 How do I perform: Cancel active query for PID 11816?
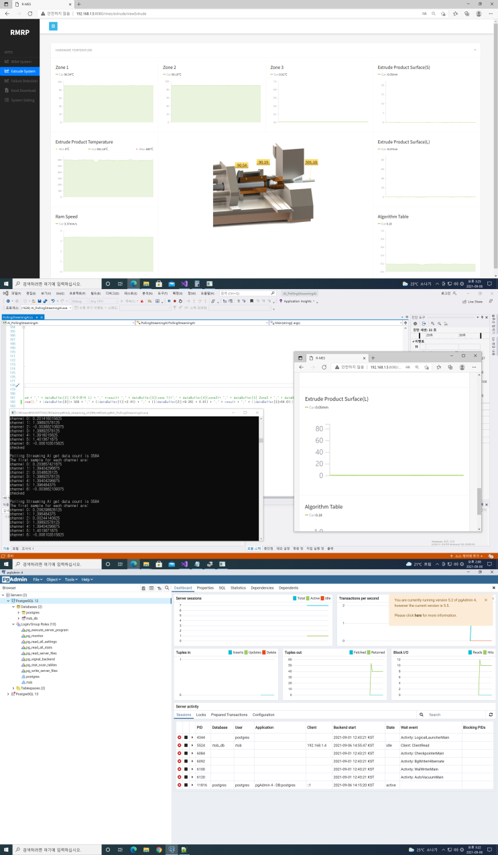186,785
